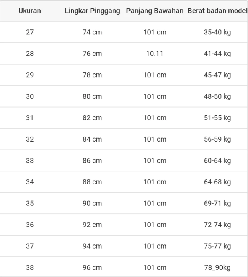This screenshot has width=248, height=277.
Task: Click the Panjang Bawahan column header
Action: 155,11
